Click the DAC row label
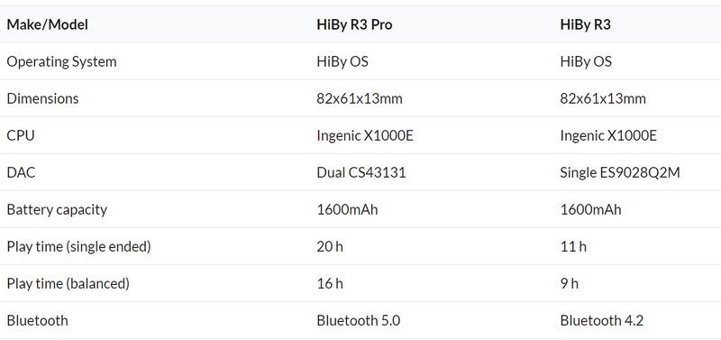721x340 pixels. click(x=21, y=172)
